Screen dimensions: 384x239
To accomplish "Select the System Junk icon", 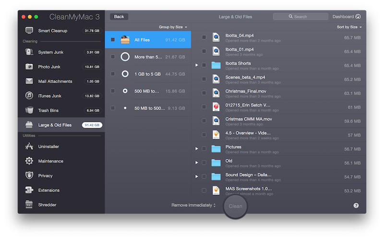I will pos(29,52).
